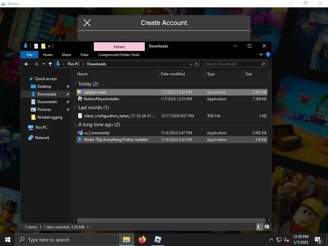328x246 pixels.
Task: Open the notification center icon
Action: tap(318, 240)
